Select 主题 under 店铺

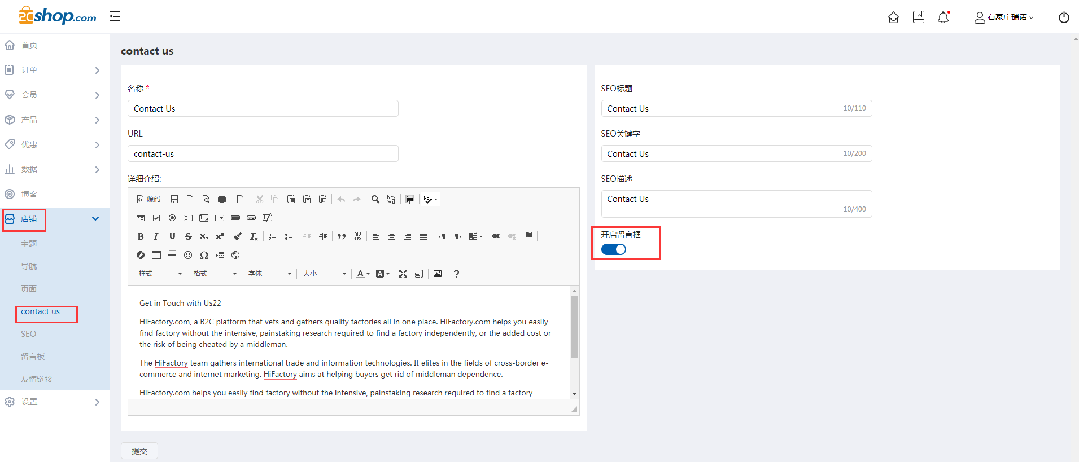(x=29, y=244)
